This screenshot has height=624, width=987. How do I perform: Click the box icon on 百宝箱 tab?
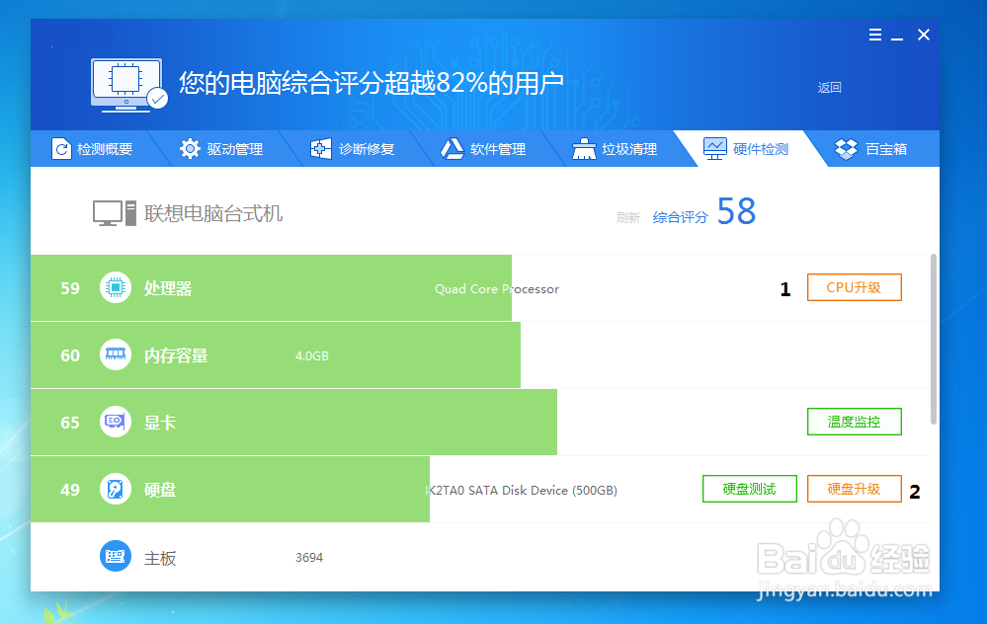(x=846, y=149)
